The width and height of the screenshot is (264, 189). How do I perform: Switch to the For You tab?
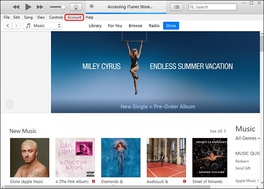pos(115,26)
